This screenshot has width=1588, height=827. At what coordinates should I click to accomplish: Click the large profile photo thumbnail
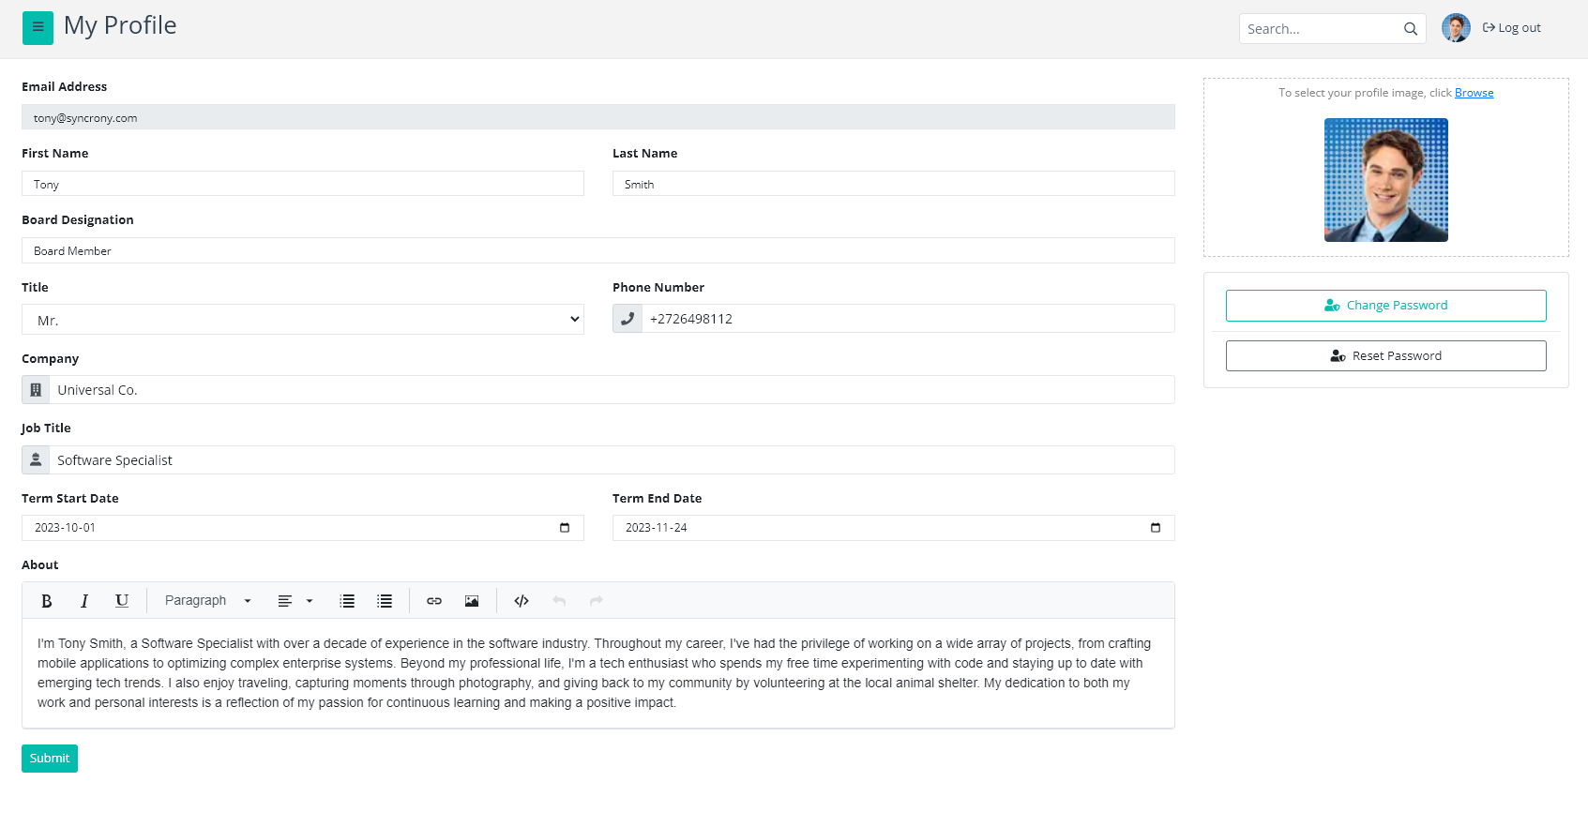coord(1386,180)
